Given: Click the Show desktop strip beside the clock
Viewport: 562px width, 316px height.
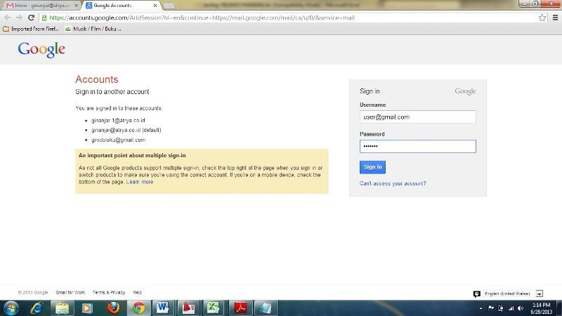Looking at the screenshot, I should (x=559, y=308).
